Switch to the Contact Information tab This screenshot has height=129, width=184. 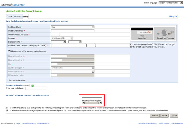click(15, 16)
